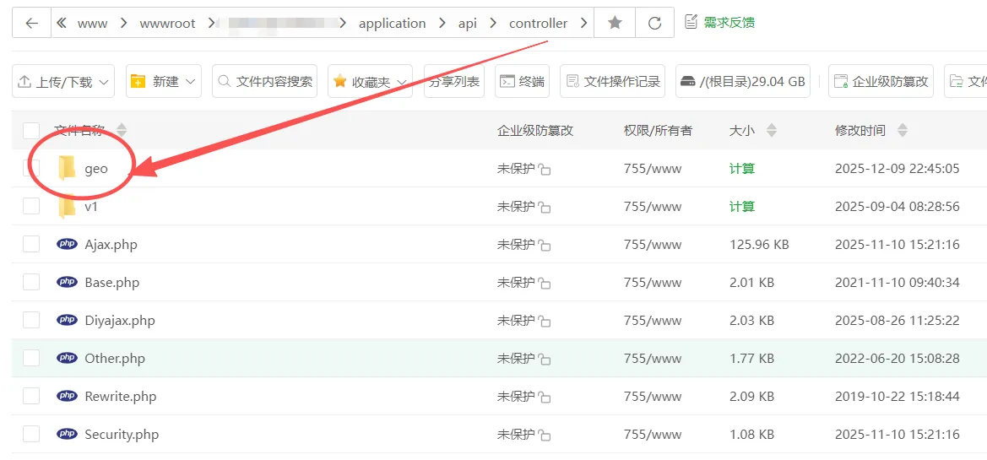Navigate to application in the breadcrumb

click(392, 24)
